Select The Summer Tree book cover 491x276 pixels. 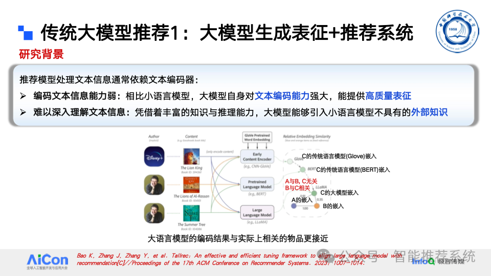191,213
